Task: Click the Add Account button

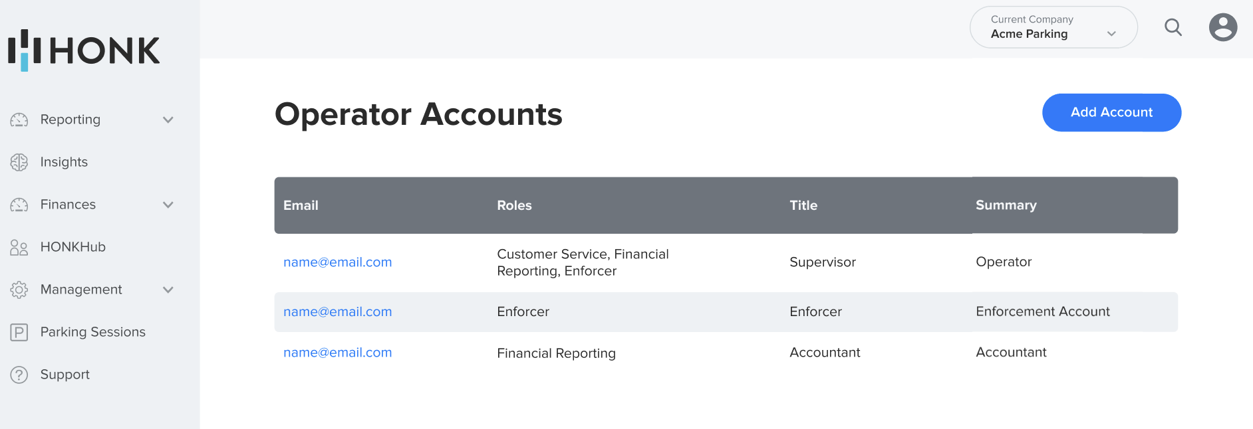Action: point(1111,112)
